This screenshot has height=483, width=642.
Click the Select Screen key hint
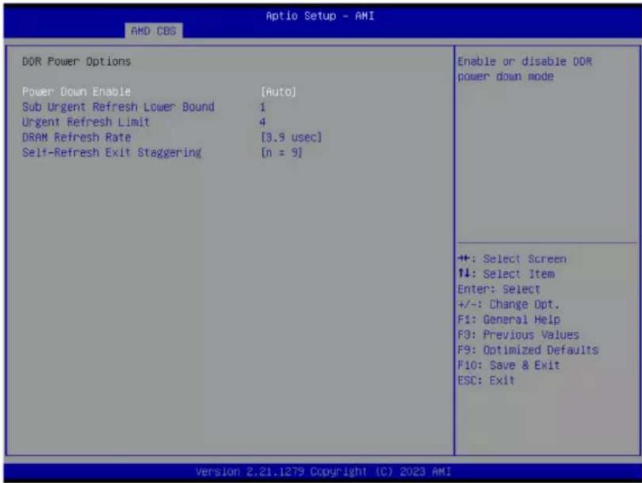click(x=512, y=259)
